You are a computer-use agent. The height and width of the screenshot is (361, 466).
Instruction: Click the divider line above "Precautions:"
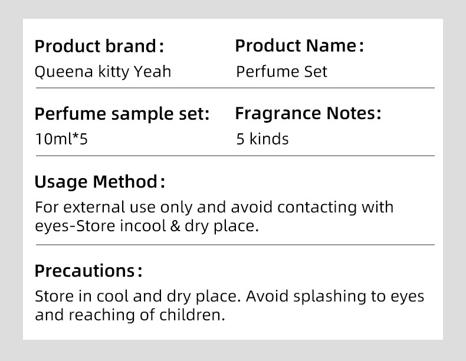235,244
